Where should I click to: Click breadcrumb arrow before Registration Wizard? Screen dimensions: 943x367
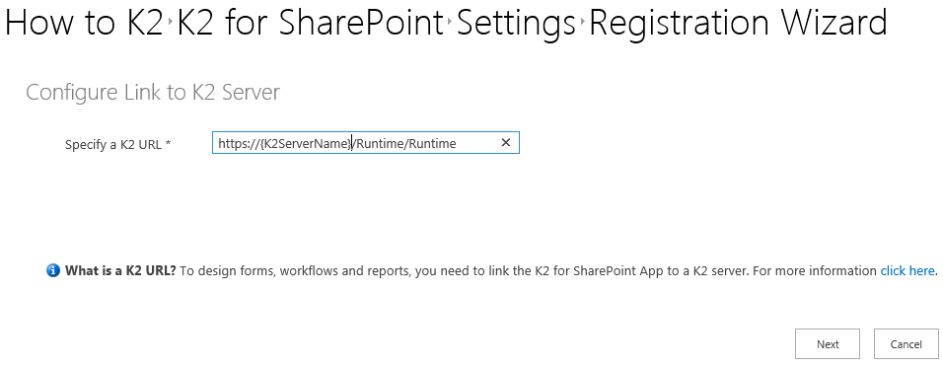tap(582, 23)
